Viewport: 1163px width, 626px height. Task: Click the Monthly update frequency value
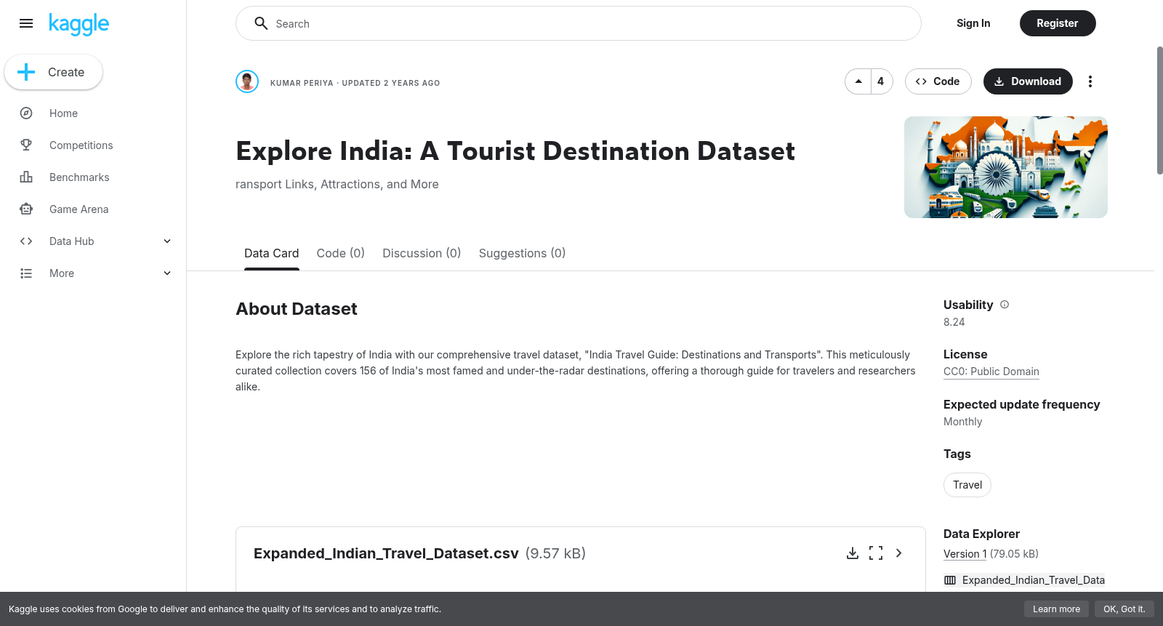pyautogui.click(x=962, y=422)
